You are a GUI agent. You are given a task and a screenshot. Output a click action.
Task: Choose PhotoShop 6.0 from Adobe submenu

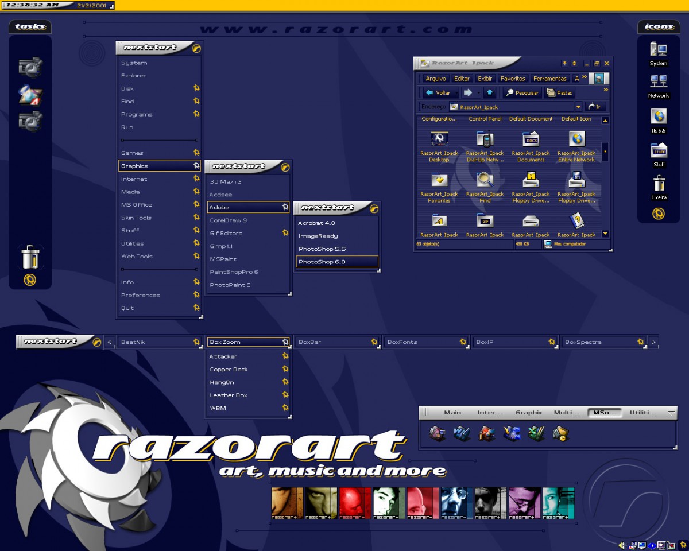tap(337, 262)
